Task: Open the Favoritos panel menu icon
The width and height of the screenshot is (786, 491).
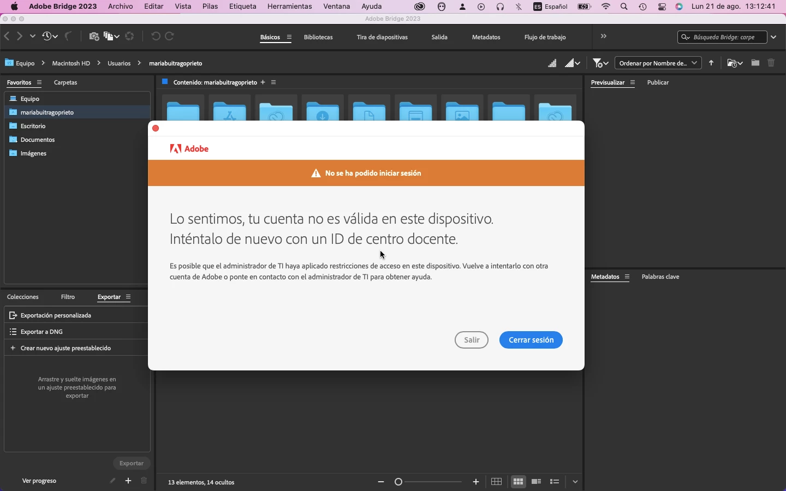Action: [39, 83]
